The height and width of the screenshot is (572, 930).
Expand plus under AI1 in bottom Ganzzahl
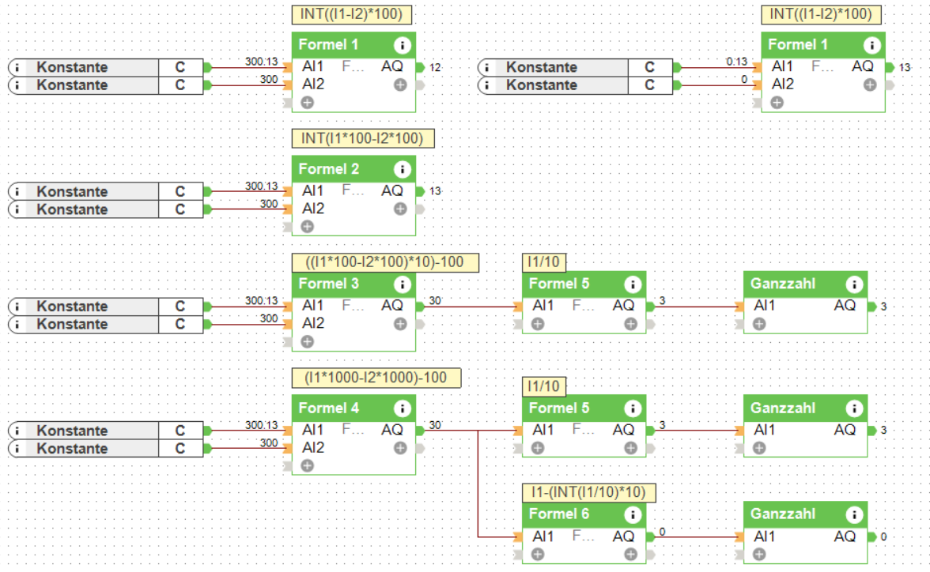click(759, 554)
